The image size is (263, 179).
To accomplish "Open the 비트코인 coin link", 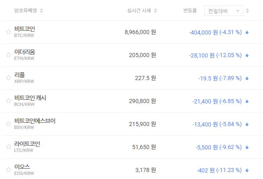I will pyautogui.click(x=25, y=29).
